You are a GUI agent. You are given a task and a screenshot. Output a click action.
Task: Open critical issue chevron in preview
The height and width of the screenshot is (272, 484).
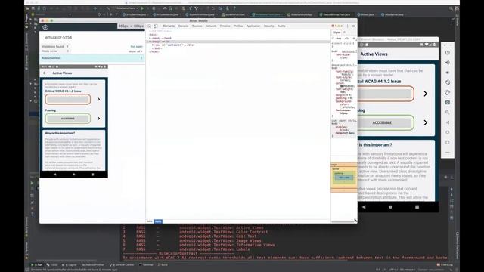98,99
